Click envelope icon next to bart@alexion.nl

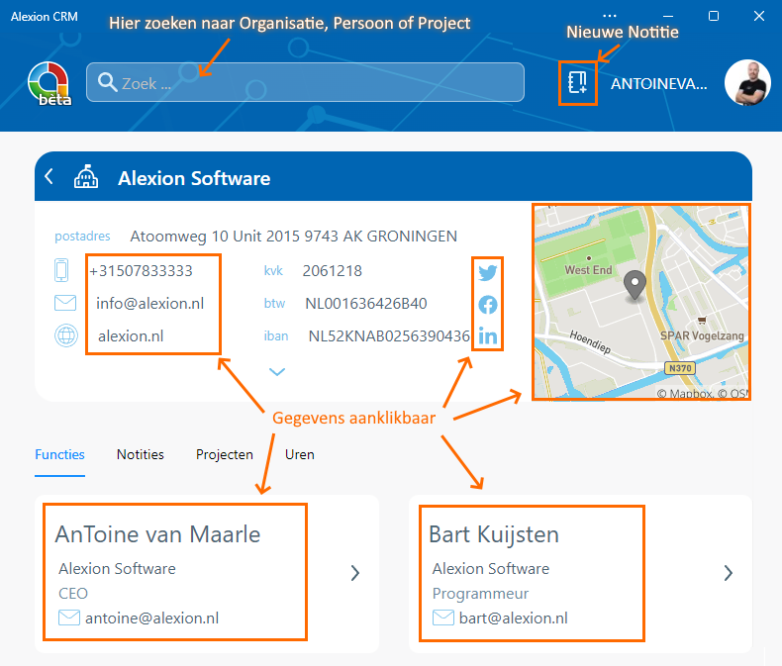[442, 618]
